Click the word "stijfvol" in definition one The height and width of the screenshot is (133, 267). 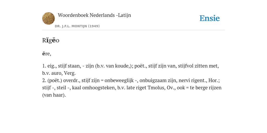[x=186, y=66]
